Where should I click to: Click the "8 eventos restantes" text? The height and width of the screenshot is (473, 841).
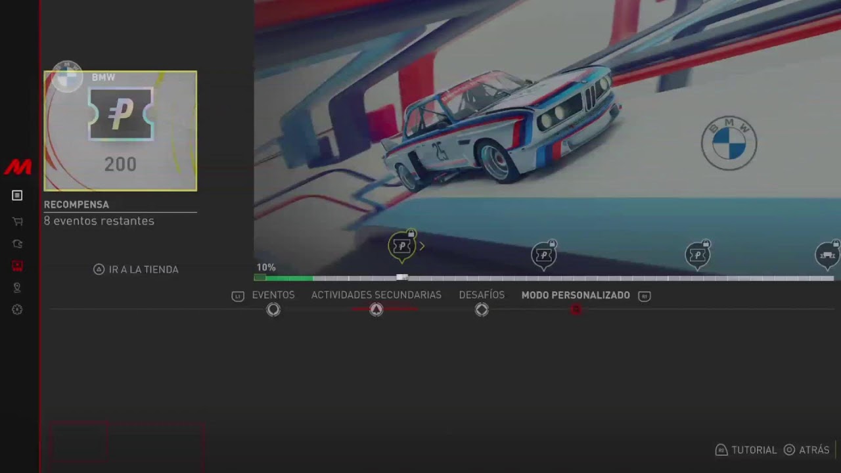pyautogui.click(x=99, y=221)
